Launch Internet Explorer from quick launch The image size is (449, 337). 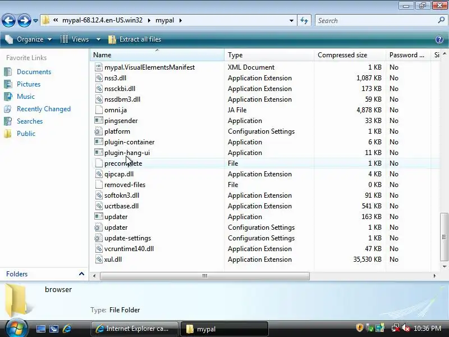67,329
